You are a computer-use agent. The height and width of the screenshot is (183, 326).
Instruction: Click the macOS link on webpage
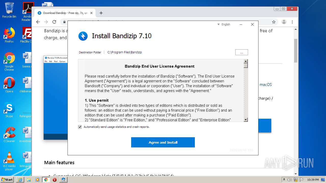coord(266,85)
